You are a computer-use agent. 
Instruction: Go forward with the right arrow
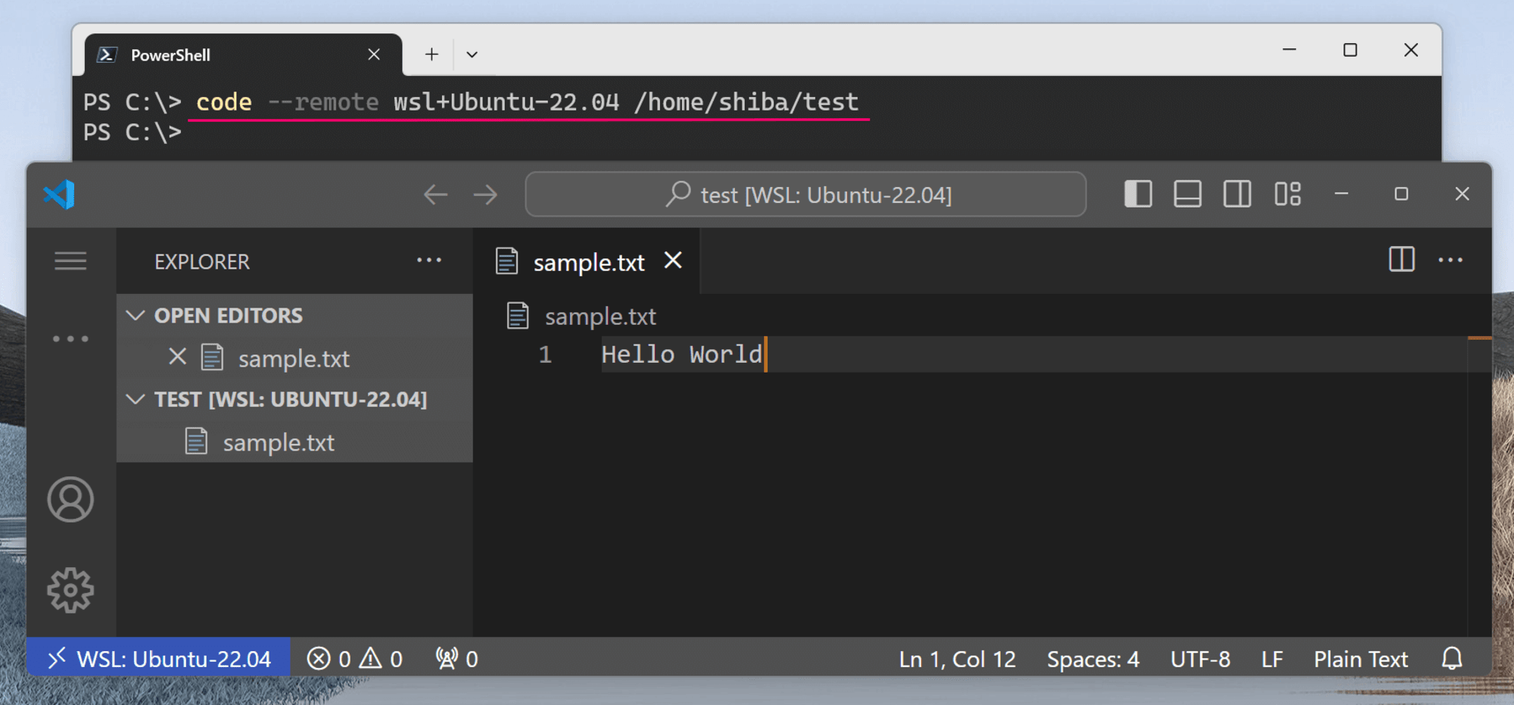tap(485, 195)
